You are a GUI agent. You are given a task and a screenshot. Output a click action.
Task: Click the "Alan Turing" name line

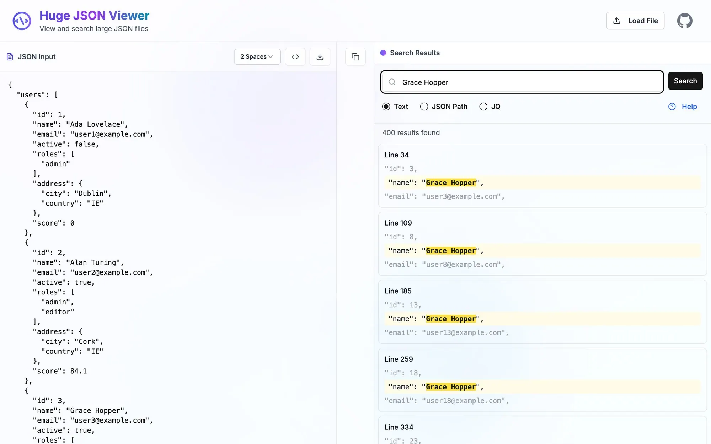(78, 262)
